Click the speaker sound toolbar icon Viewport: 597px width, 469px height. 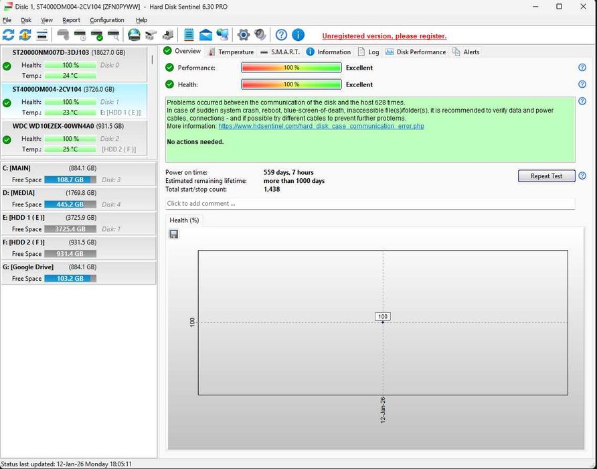click(x=260, y=35)
